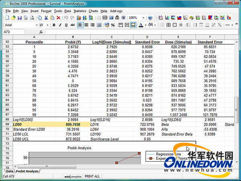Toggle Underline formatting
Viewport: 241px width, 181px height.
[x=66, y=25]
